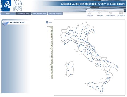
Task: Select northernmost archive dot on Sardinia
Action: [68, 64]
